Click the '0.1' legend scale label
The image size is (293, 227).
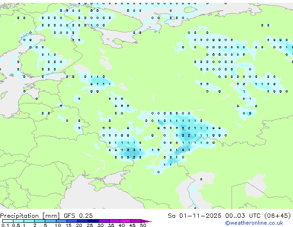tap(5, 225)
